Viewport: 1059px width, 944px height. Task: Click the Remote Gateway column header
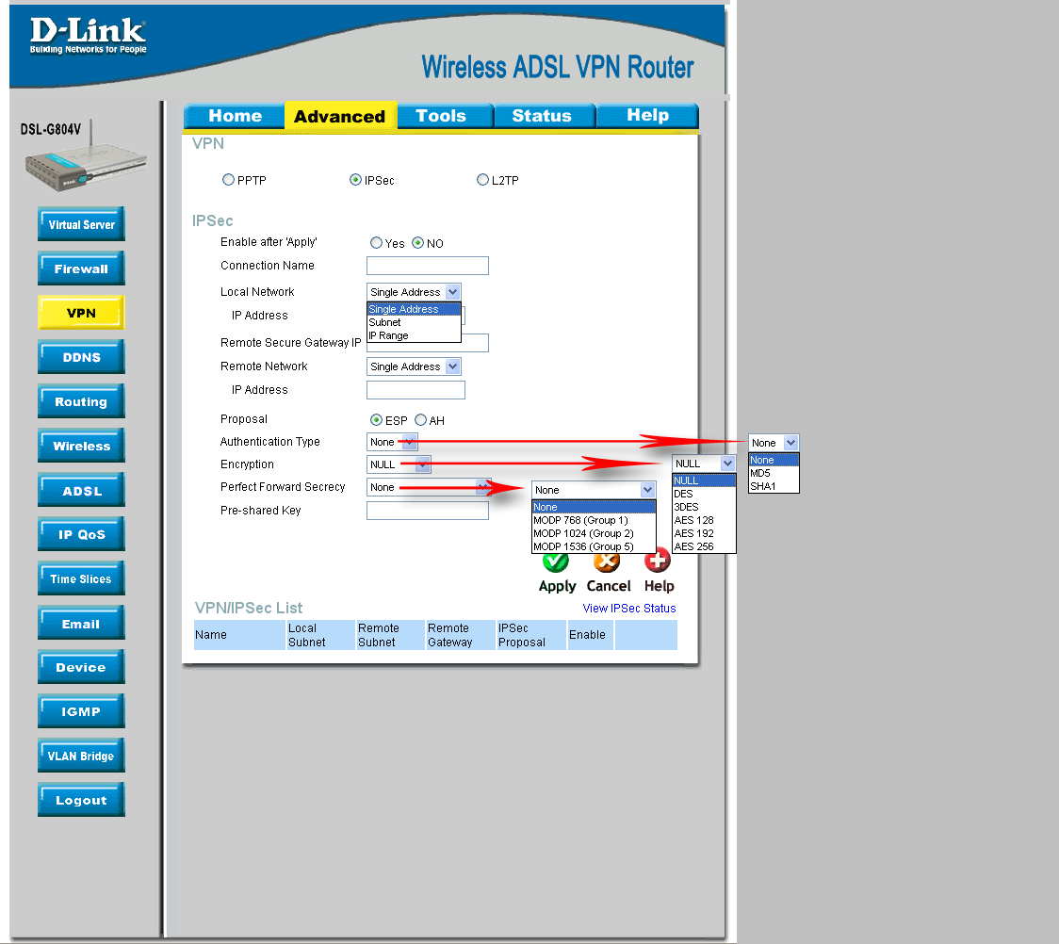coord(460,635)
